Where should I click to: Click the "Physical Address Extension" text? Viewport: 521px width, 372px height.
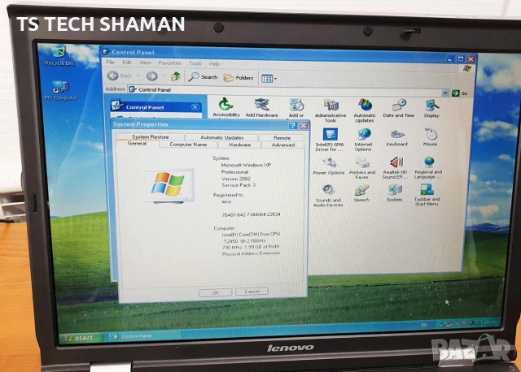point(251,253)
